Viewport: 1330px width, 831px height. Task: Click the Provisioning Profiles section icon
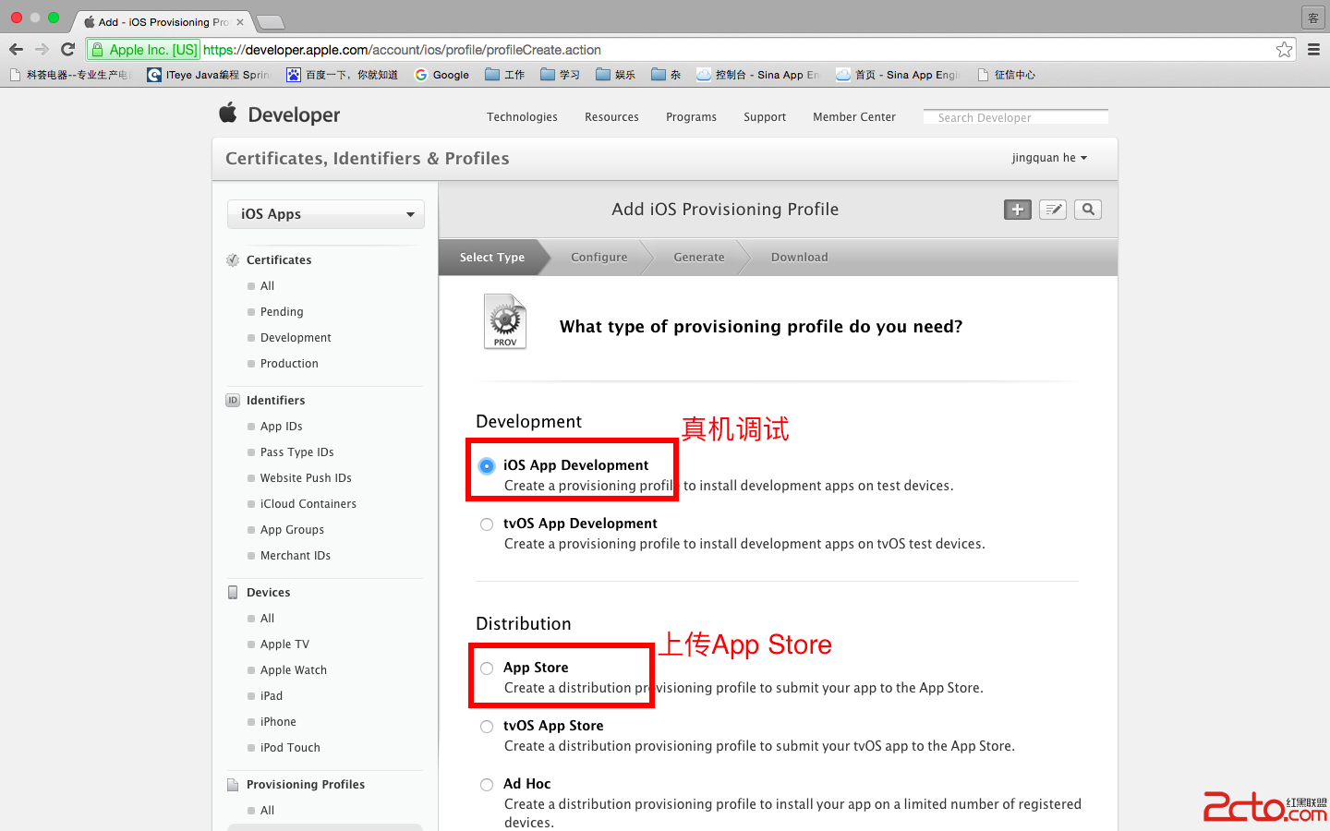pyautogui.click(x=233, y=785)
